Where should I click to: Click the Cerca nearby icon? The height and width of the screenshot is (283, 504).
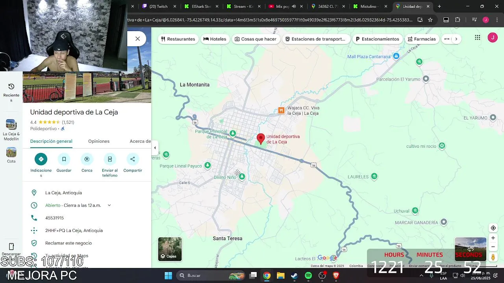pyautogui.click(x=87, y=159)
